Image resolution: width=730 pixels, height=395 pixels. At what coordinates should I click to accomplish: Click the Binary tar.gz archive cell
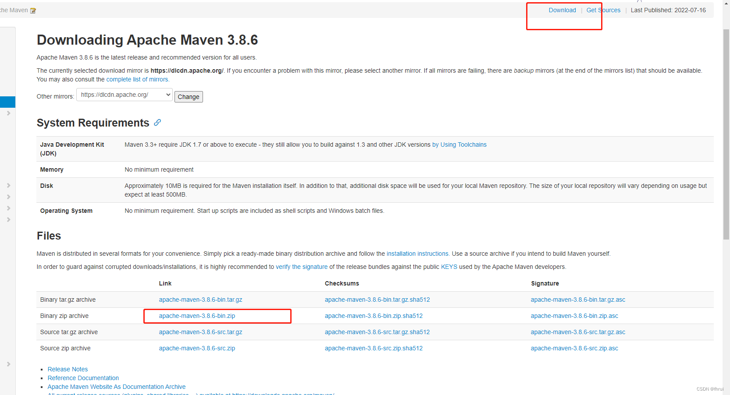[x=68, y=300]
